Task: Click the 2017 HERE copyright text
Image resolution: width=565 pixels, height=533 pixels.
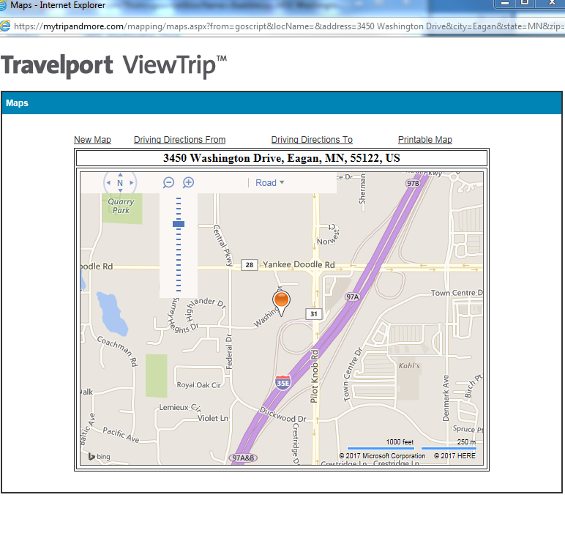Action: (x=454, y=456)
